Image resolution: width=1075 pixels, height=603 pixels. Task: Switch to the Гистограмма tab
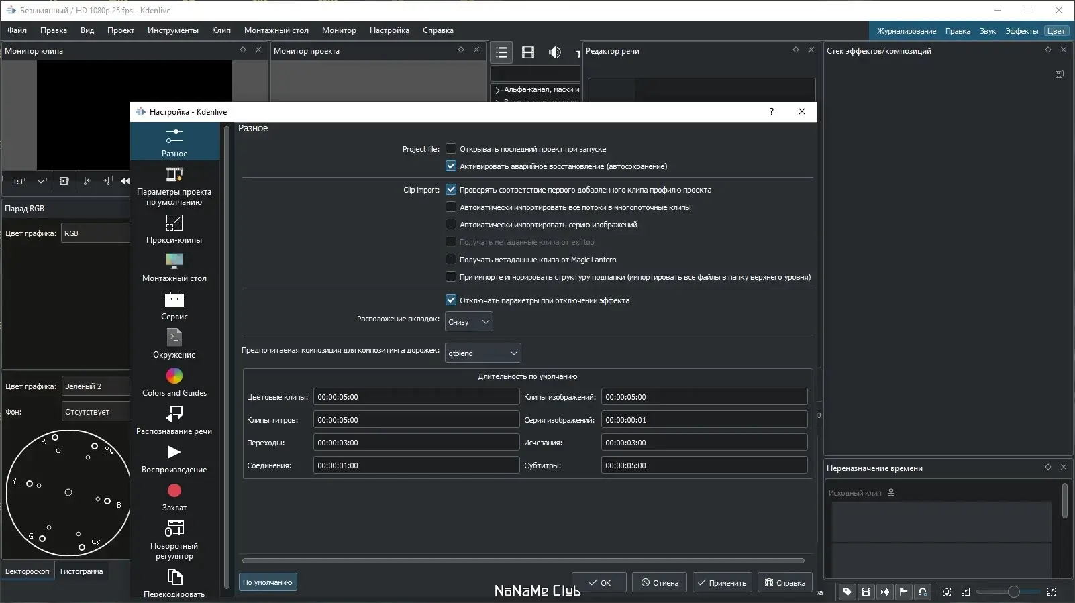[x=82, y=571]
